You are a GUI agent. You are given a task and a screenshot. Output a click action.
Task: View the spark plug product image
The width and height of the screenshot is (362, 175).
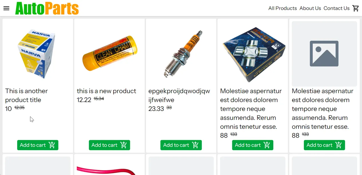(181, 54)
